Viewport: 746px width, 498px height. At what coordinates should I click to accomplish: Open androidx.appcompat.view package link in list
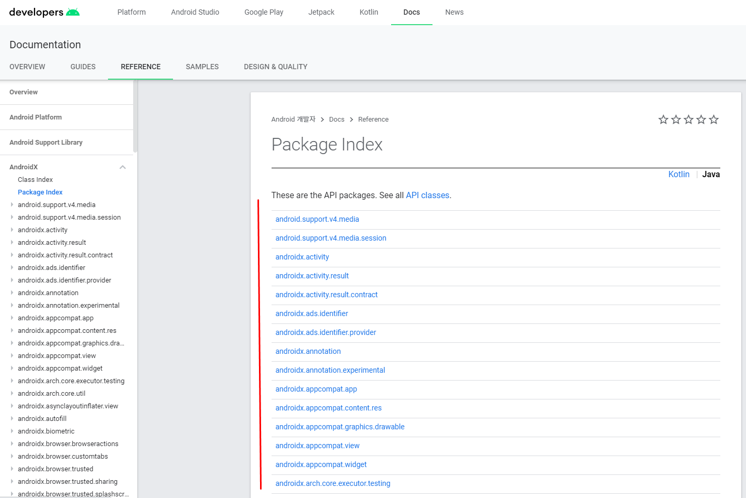(x=317, y=446)
